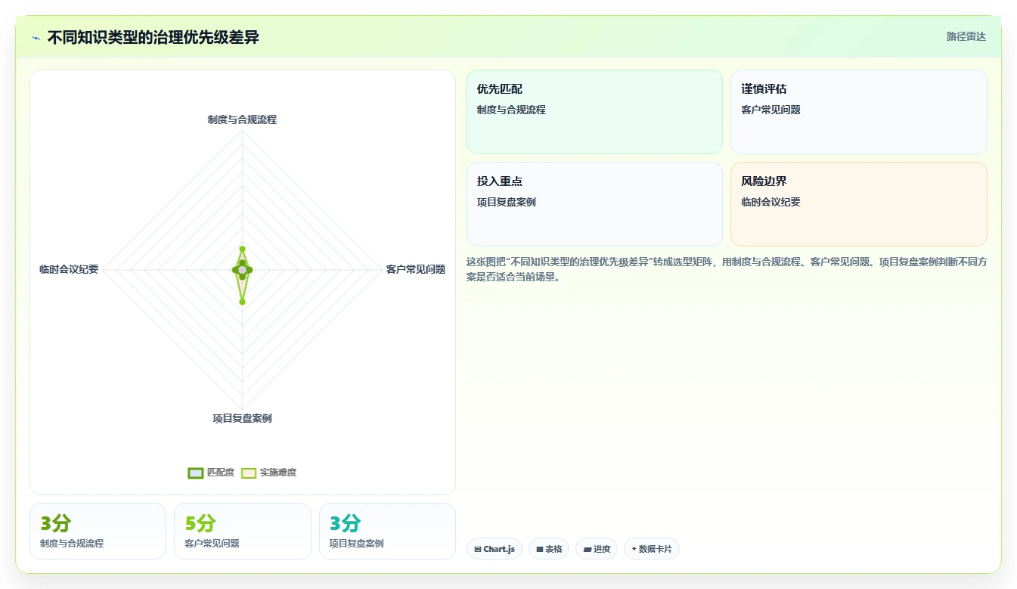
Task: Click 制度与合规流程 text in 优先匹配 card
Action: tap(511, 110)
